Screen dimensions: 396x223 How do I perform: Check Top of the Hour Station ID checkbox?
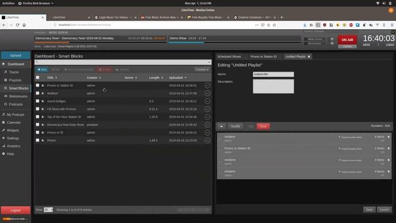[x=38, y=117]
